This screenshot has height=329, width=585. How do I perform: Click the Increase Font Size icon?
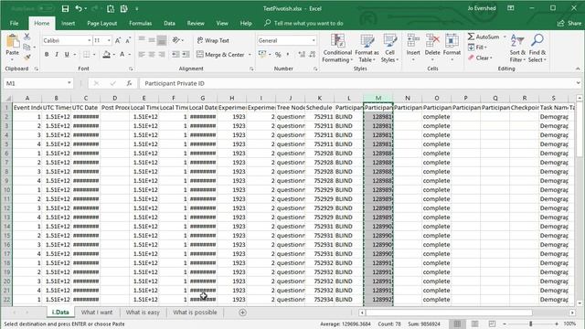(x=118, y=40)
